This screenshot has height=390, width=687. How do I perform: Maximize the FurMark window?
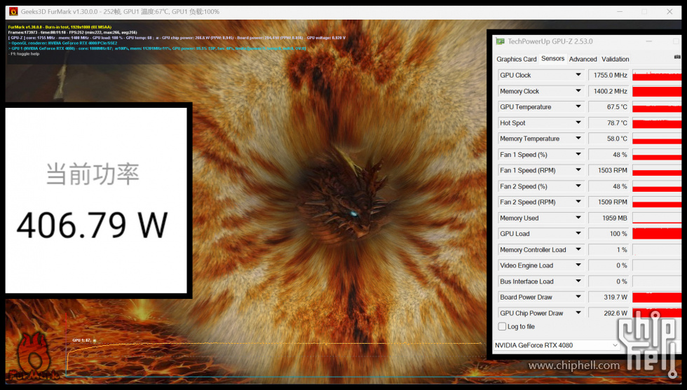644,11
